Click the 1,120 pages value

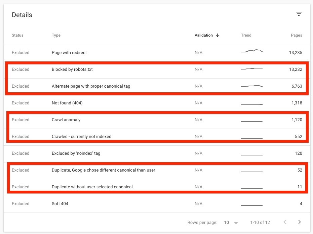pyautogui.click(x=297, y=120)
